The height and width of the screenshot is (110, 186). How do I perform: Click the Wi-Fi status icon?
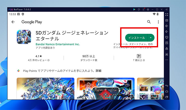154,14
